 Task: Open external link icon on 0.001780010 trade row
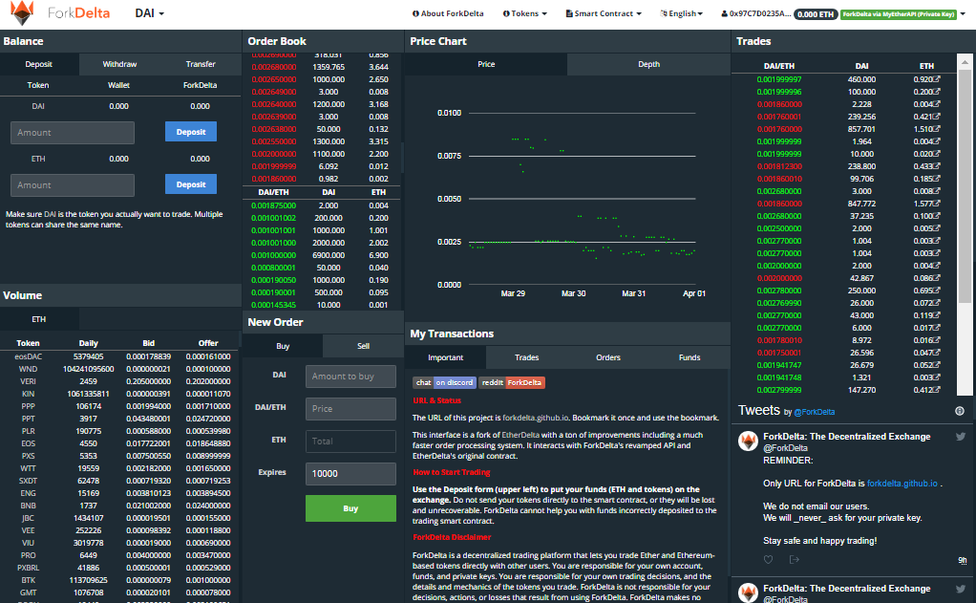(937, 340)
